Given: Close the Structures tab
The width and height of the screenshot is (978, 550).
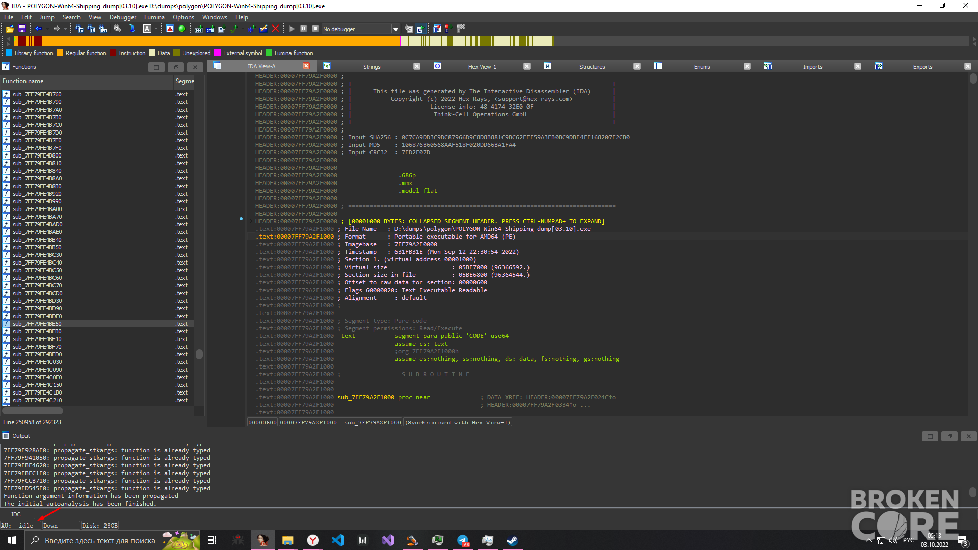Looking at the screenshot, I should point(637,66).
